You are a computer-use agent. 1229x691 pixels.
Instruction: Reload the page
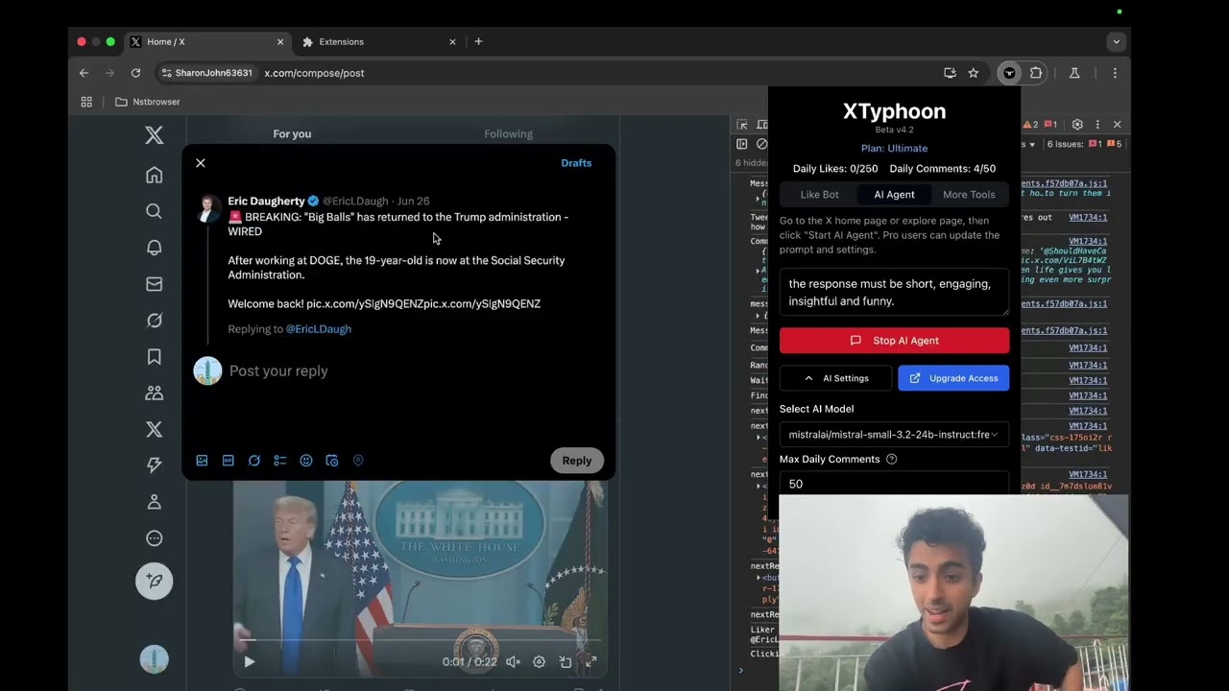tap(135, 73)
